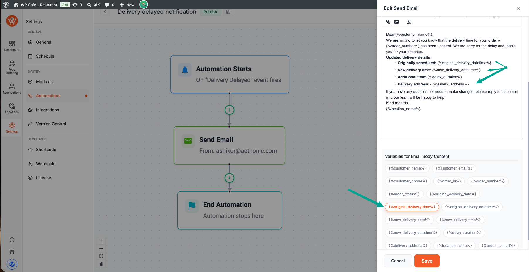Insert {%customer_email%} variable
529x272 pixels.
coord(454,168)
